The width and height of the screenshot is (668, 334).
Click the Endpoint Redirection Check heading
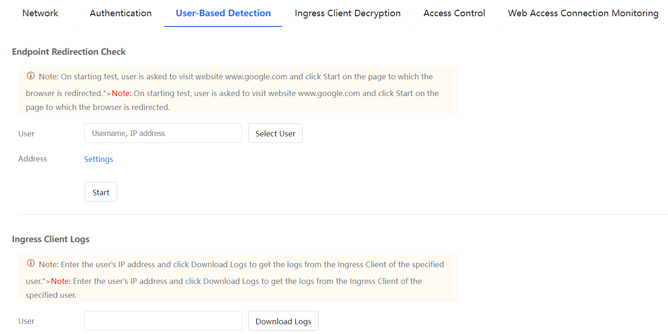pos(69,51)
